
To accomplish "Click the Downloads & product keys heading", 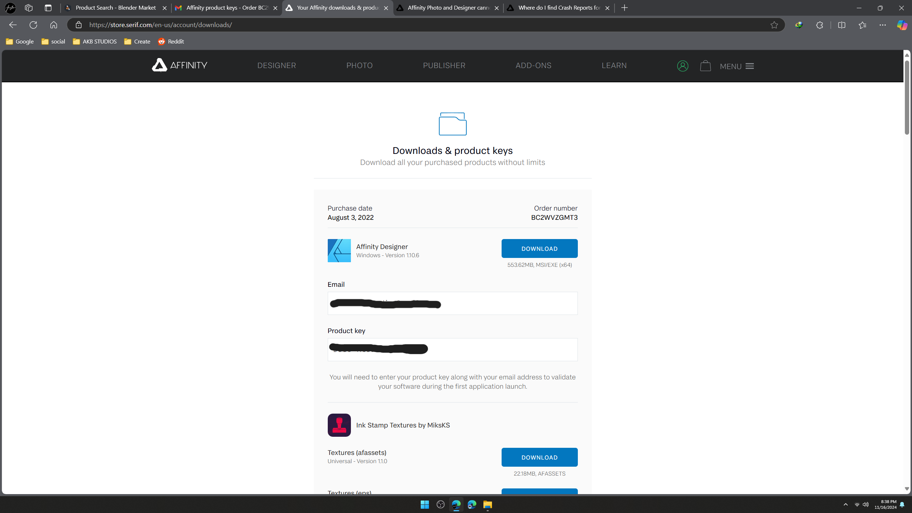I will click(x=452, y=150).
